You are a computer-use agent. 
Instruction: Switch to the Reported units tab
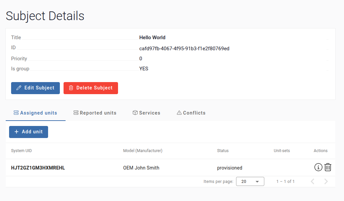[x=95, y=113]
